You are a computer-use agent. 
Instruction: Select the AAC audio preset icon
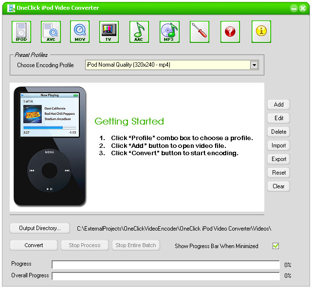click(x=139, y=32)
